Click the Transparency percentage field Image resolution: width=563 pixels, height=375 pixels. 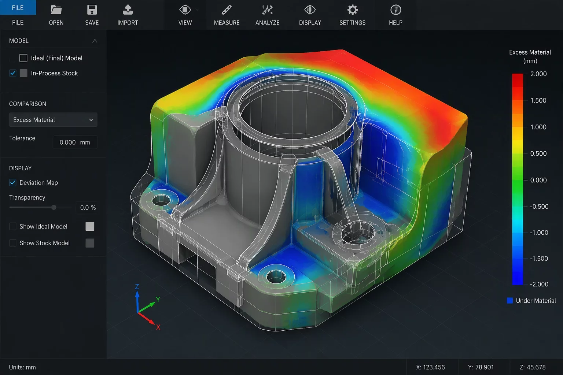87,208
